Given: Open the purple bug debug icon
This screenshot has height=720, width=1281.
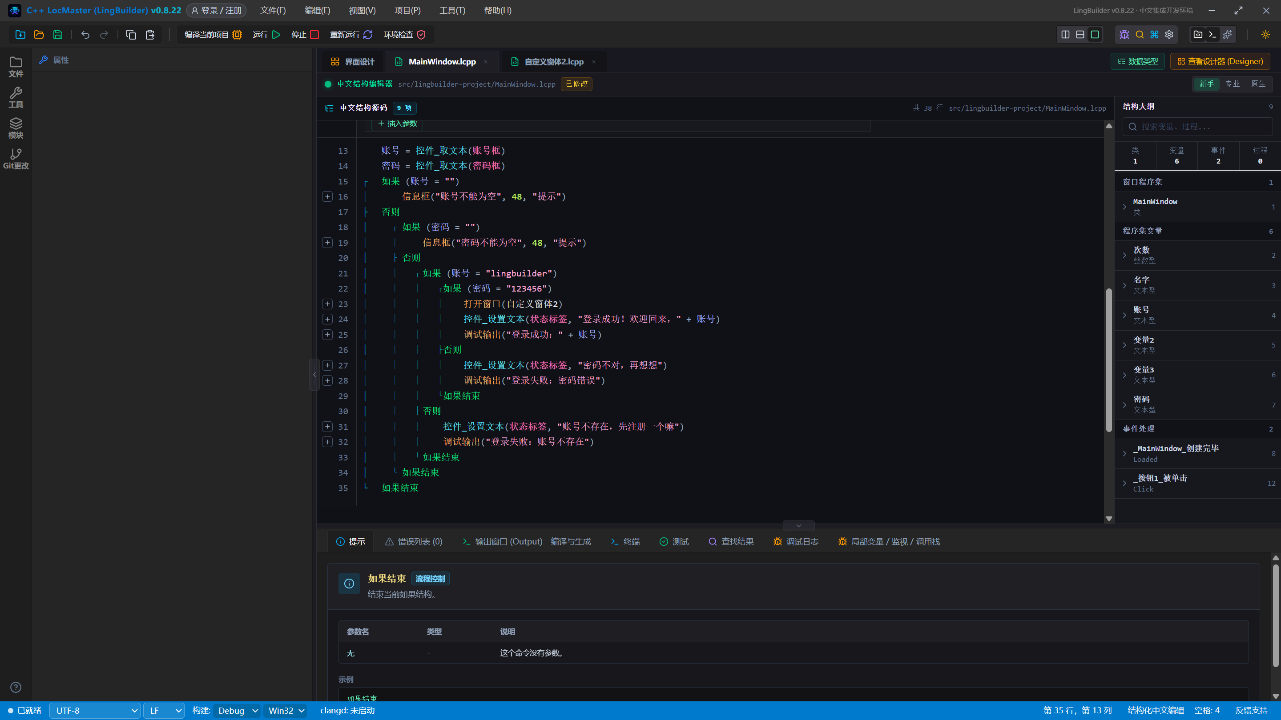Looking at the screenshot, I should click(x=1124, y=34).
